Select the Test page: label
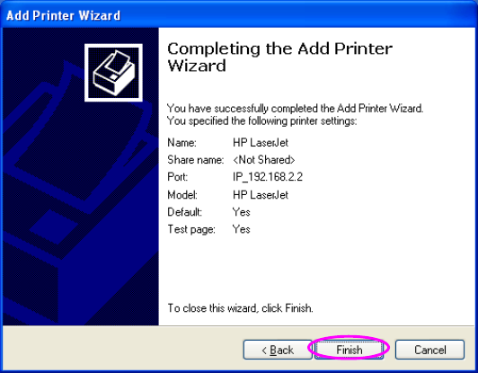Image resolution: width=478 pixels, height=373 pixels. [x=191, y=229]
